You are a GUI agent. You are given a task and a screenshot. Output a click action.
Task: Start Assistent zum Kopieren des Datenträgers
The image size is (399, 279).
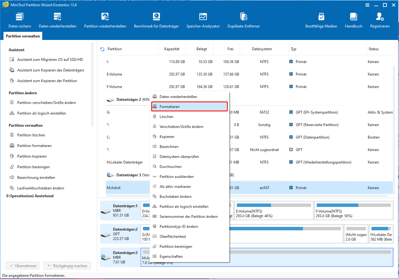[47, 70]
